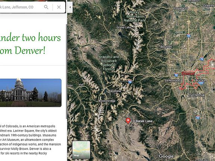This screenshot has height=161, width=215.
Task: Switch to Map view thumbnail
Action: pyautogui.click(x=81, y=150)
